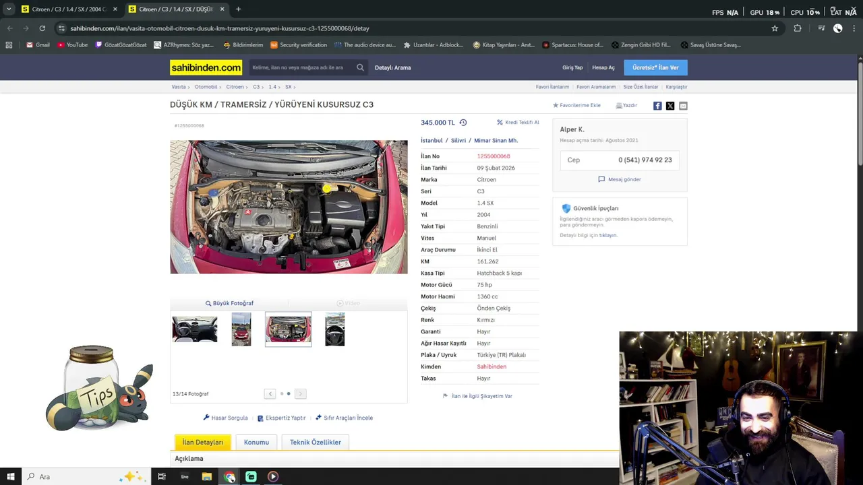Viewport: 863px width, 485px height.
Task: Open Detaylı Arama
Action: click(x=392, y=67)
